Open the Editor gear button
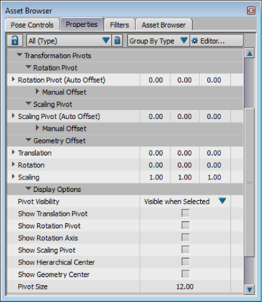The image size is (262, 302). click(217, 41)
